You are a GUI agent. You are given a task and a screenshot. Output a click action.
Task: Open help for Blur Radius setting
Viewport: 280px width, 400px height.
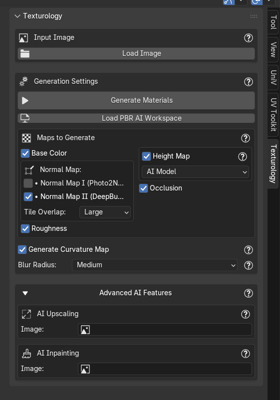[x=249, y=265]
